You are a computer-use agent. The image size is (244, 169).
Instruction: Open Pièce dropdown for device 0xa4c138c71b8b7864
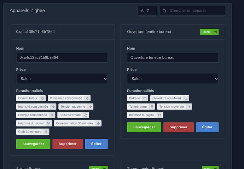coord(62,79)
